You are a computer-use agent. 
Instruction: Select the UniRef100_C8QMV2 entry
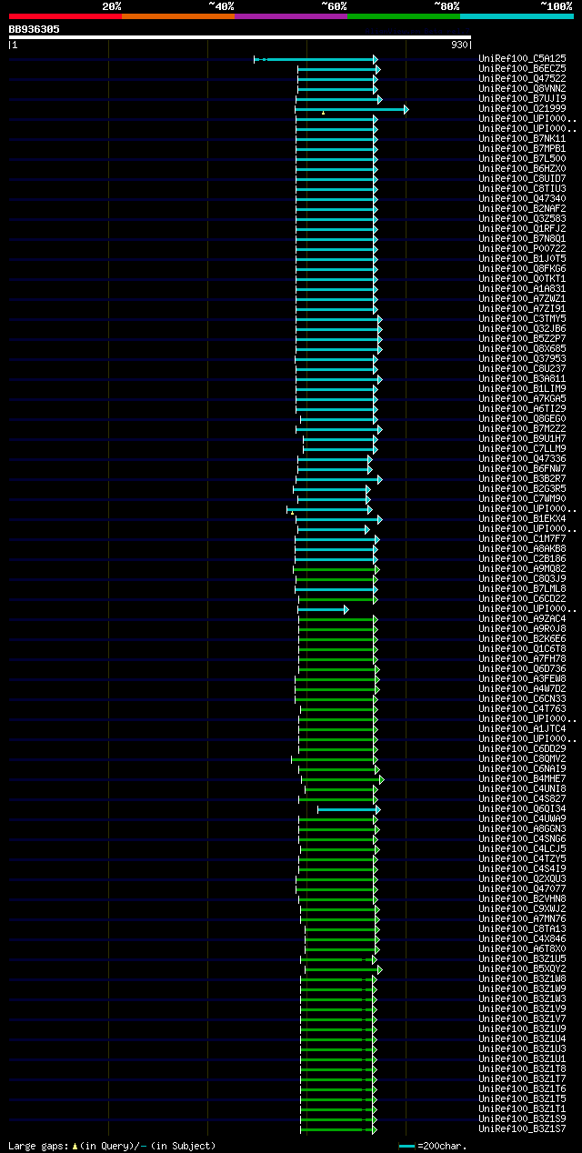coord(522,758)
